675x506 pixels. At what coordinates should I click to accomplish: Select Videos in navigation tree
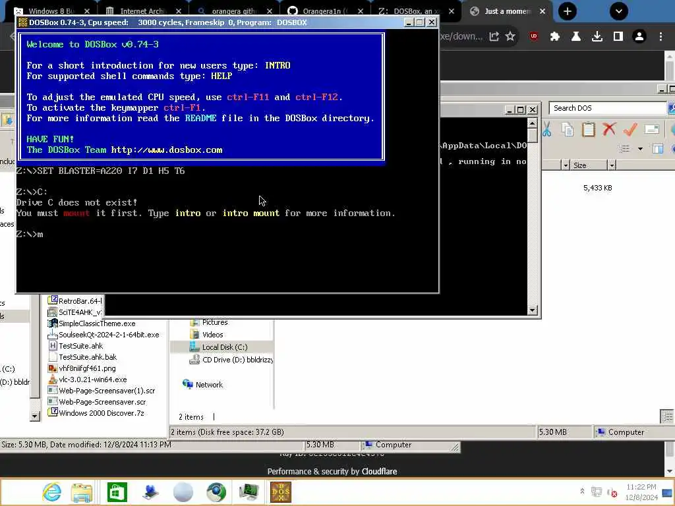pyautogui.click(x=206, y=335)
